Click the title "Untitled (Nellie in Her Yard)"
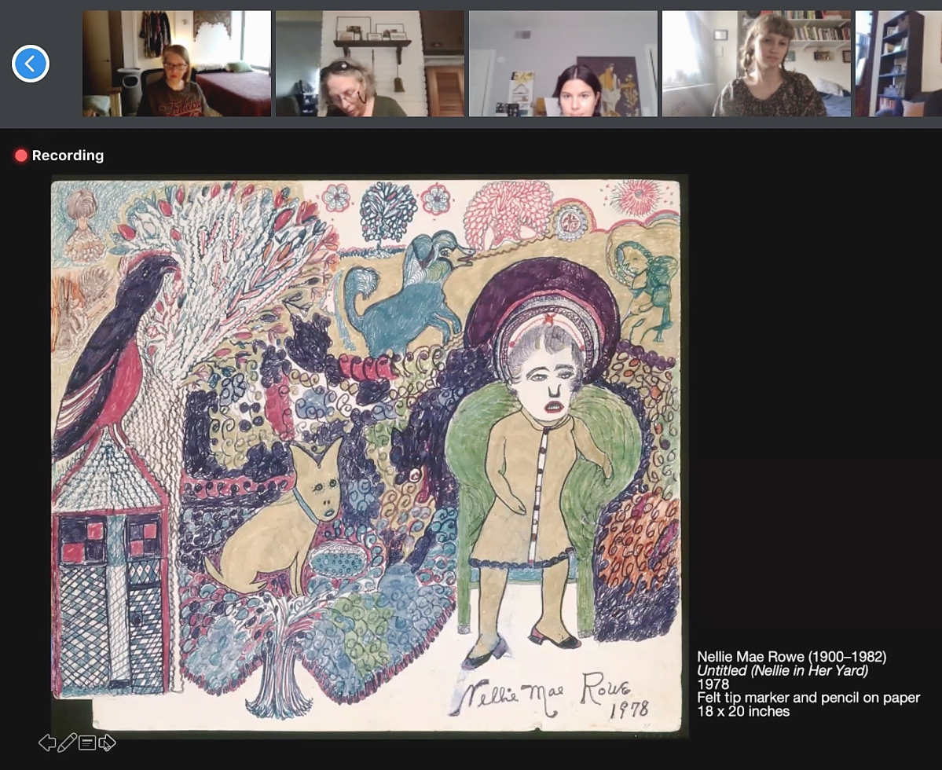The width and height of the screenshot is (942, 770). 783,671
